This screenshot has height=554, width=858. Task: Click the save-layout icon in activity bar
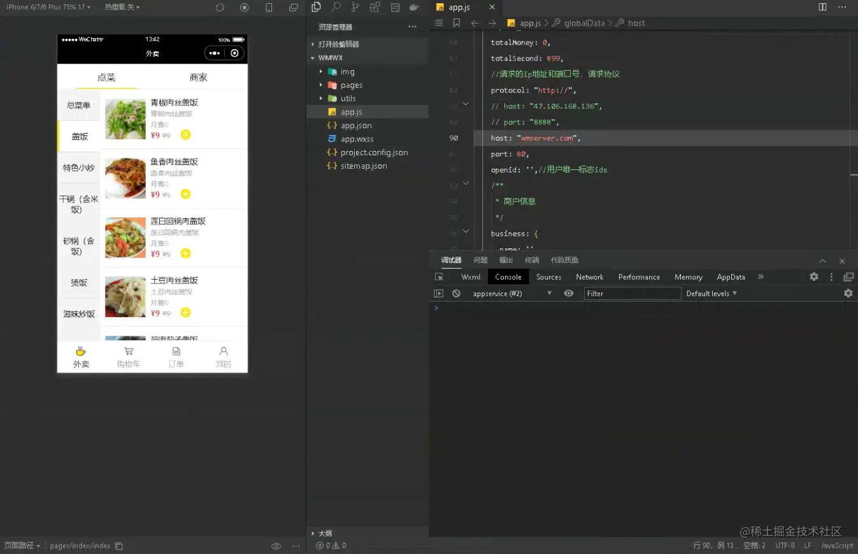pos(395,7)
